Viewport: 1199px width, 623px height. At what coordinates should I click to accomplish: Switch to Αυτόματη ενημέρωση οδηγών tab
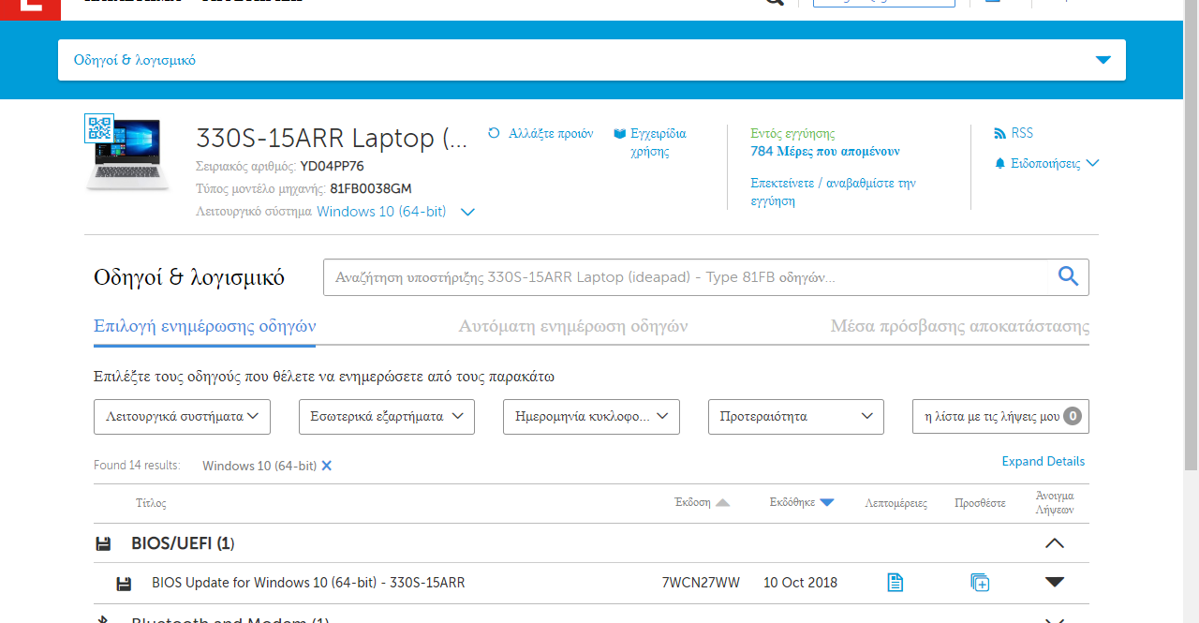tap(573, 326)
